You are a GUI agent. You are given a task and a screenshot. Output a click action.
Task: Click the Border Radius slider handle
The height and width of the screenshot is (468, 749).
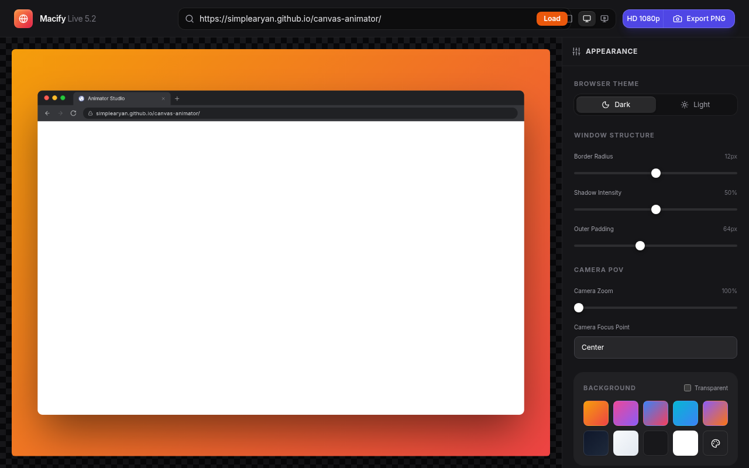[x=656, y=173]
